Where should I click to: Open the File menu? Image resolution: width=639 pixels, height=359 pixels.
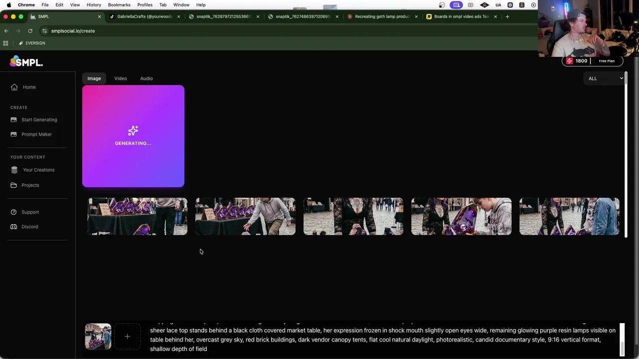click(x=45, y=5)
